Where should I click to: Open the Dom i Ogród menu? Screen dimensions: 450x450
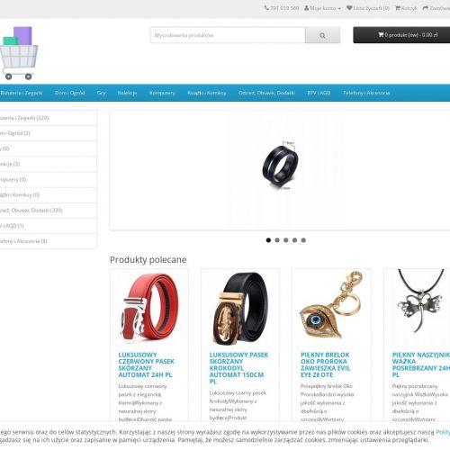tap(69, 93)
